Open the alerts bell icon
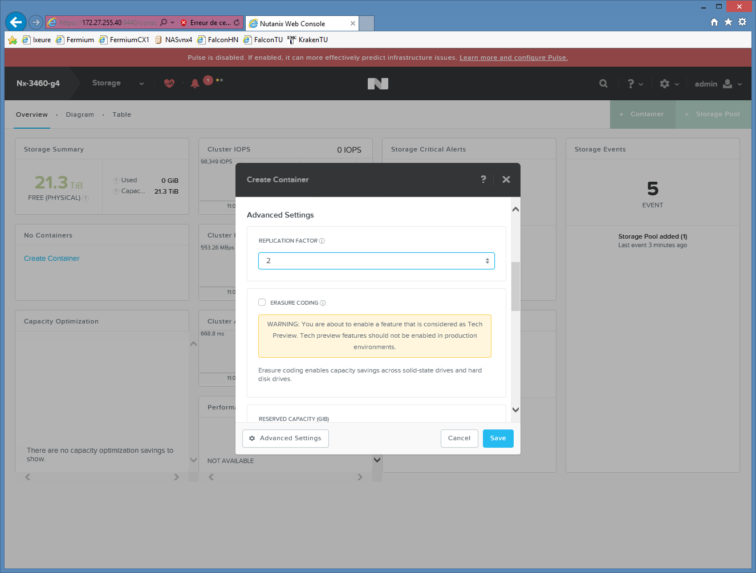 pyautogui.click(x=195, y=84)
